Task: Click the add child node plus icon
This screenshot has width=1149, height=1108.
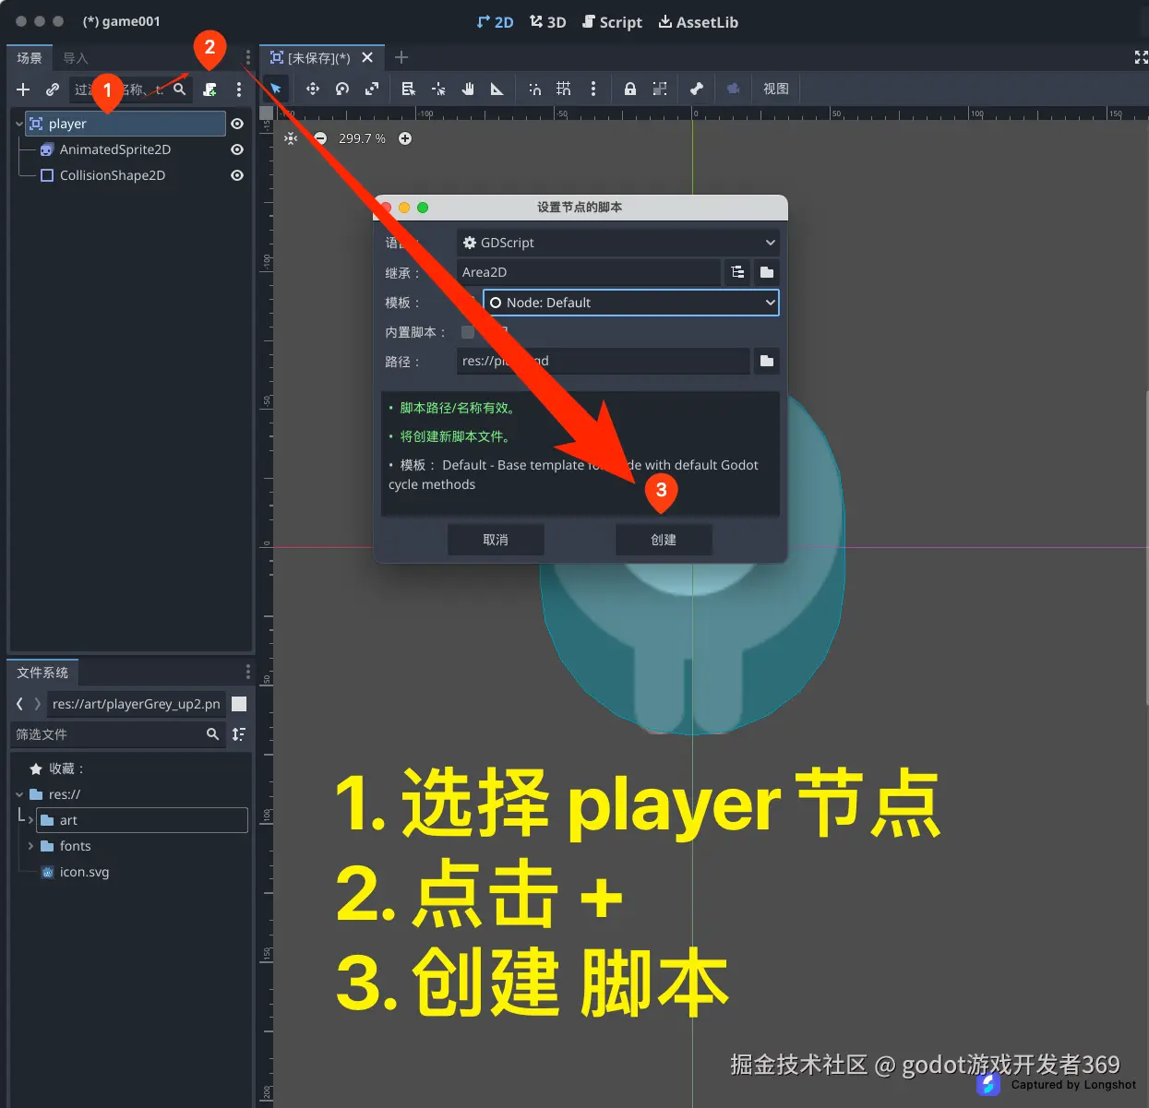Action: pyautogui.click(x=23, y=89)
